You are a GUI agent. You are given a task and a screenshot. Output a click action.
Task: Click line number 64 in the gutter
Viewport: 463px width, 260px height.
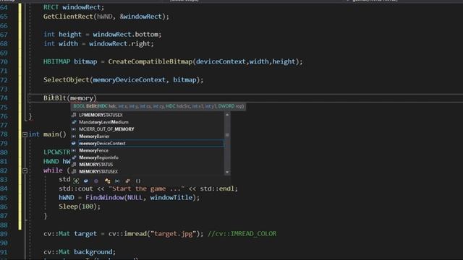pyautogui.click(x=4, y=7)
